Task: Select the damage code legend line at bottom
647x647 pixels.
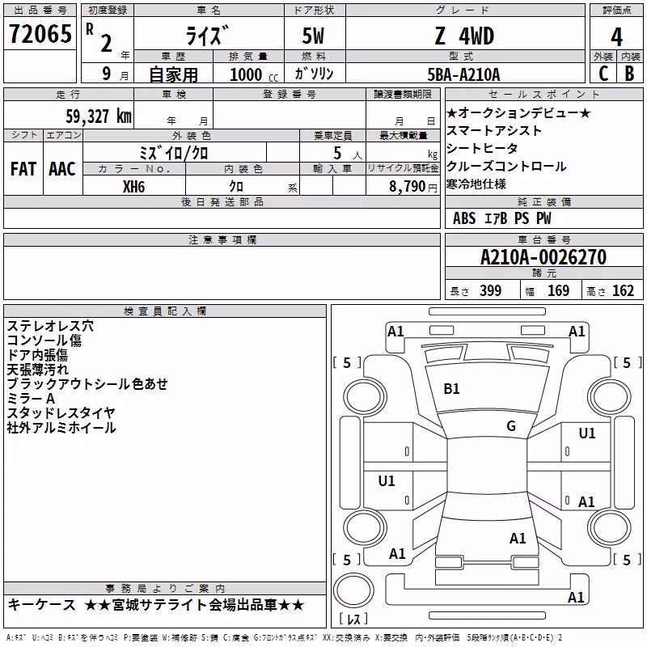Action: [x=284, y=637]
